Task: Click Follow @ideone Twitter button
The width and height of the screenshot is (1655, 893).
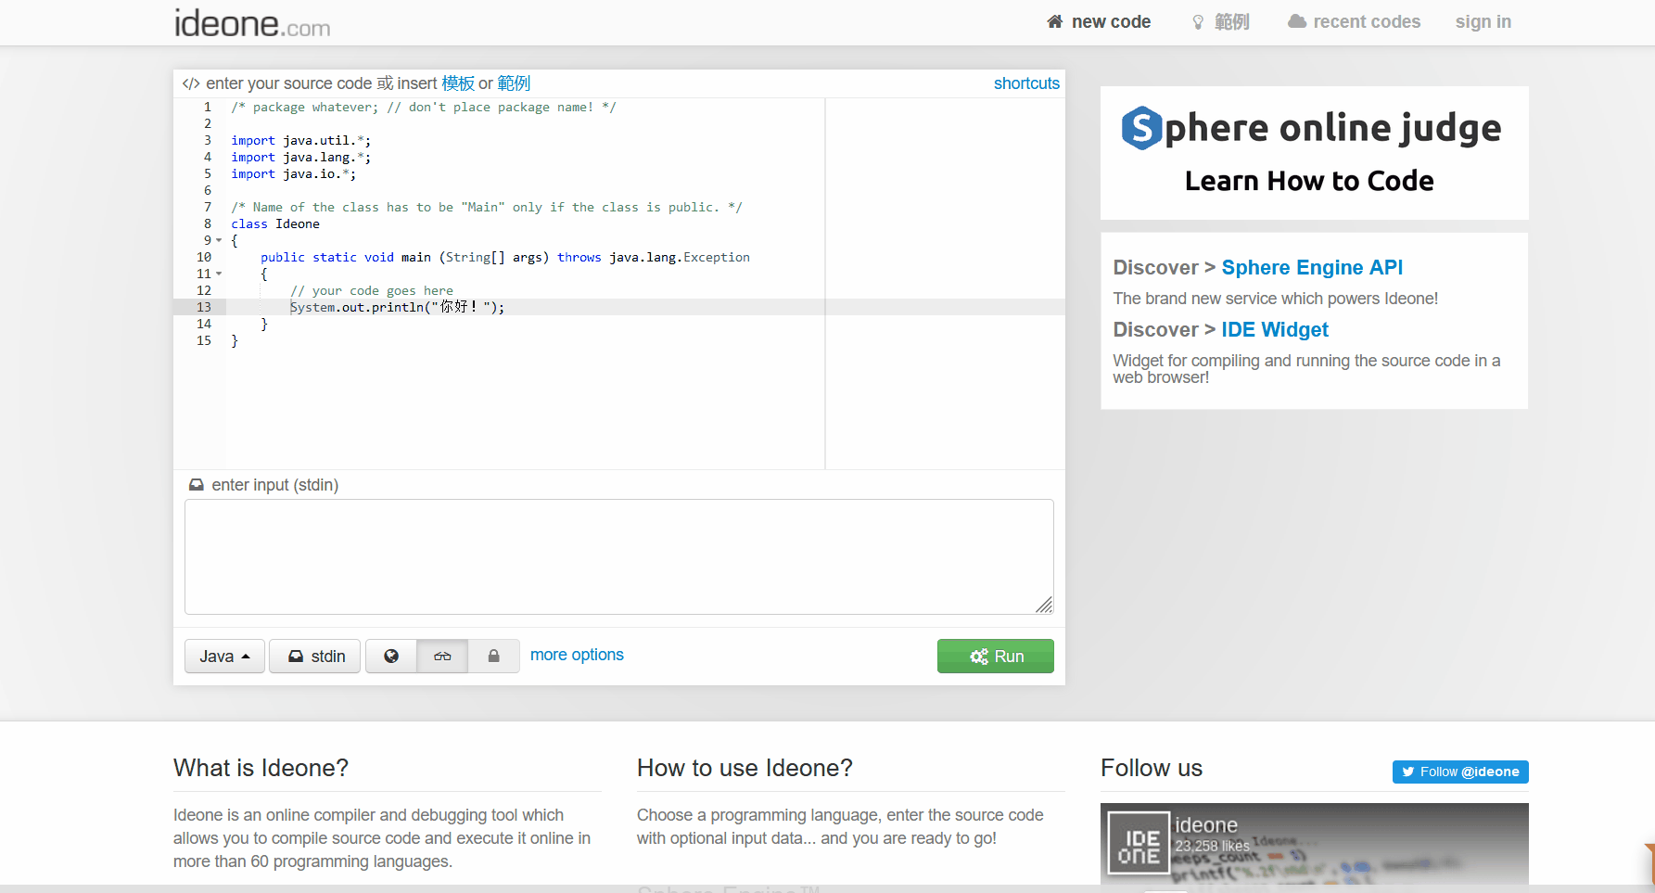Action: point(1460,772)
